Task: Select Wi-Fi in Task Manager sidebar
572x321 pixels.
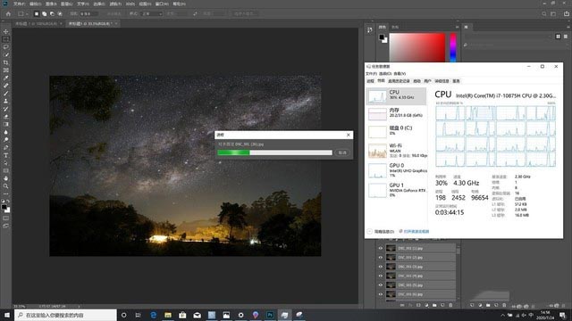Action: coord(396,151)
